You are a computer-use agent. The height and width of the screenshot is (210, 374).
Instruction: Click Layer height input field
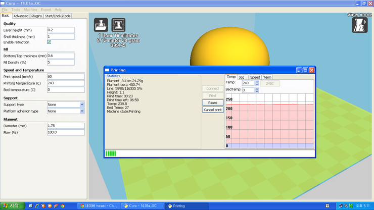(61, 30)
